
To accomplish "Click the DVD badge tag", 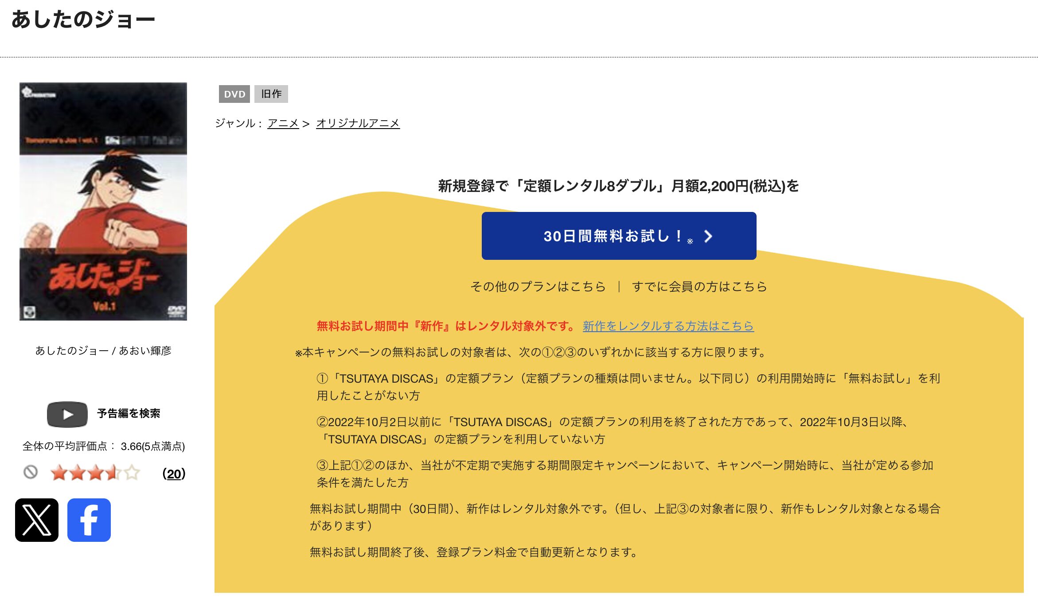I will tap(234, 94).
